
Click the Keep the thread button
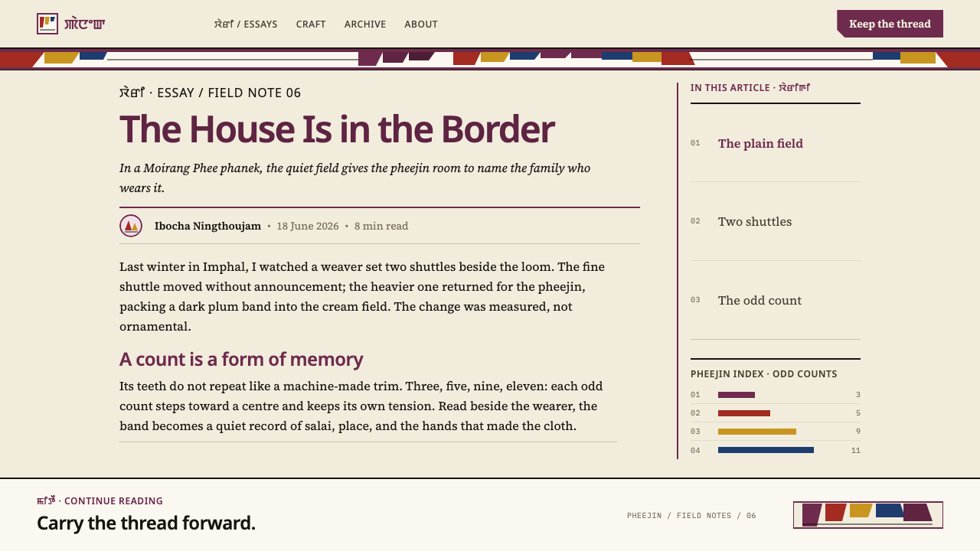(x=890, y=24)
